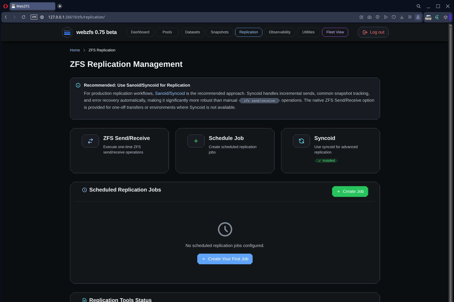Image resolution: width=454 pixels, height=302 pixels.
Task: Click the Opera menu logo
Action: tap(5, 6)
